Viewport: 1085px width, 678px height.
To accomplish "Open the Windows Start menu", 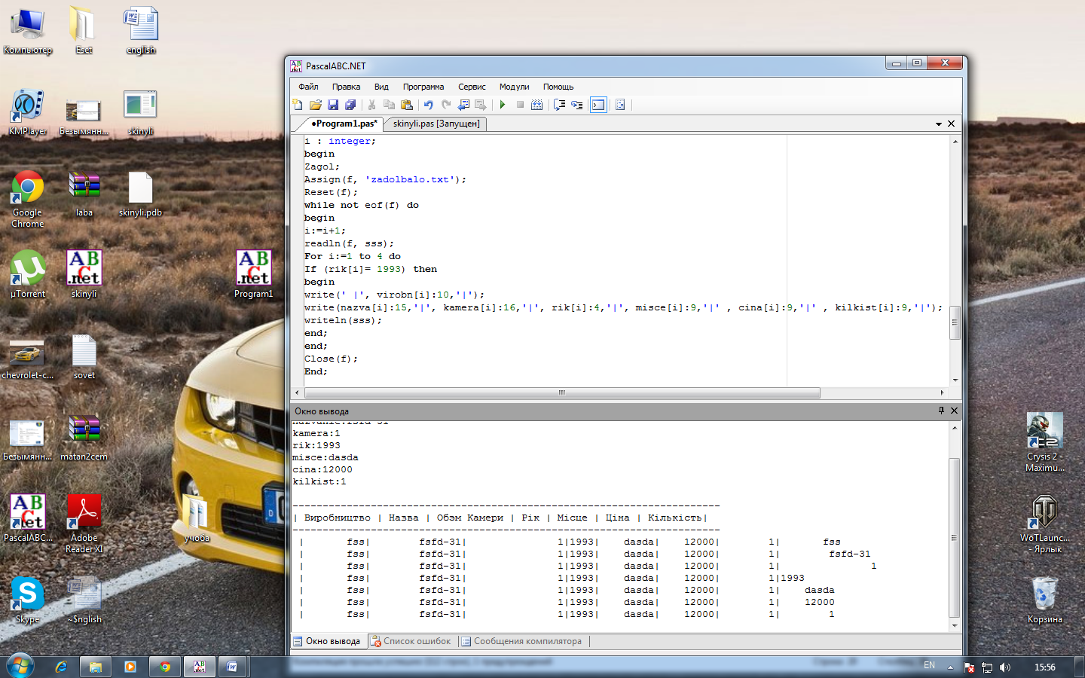I will [20, 666].
